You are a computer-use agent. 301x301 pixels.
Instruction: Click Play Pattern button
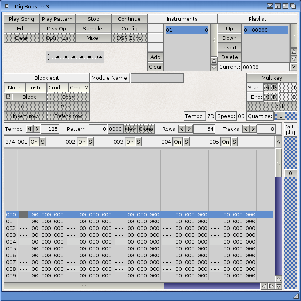(57, 19)
